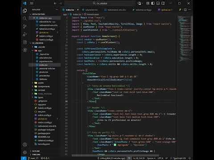Click the remote window indicator in status bar
This screenshot has width=214, height=160.
click(24, 158)
